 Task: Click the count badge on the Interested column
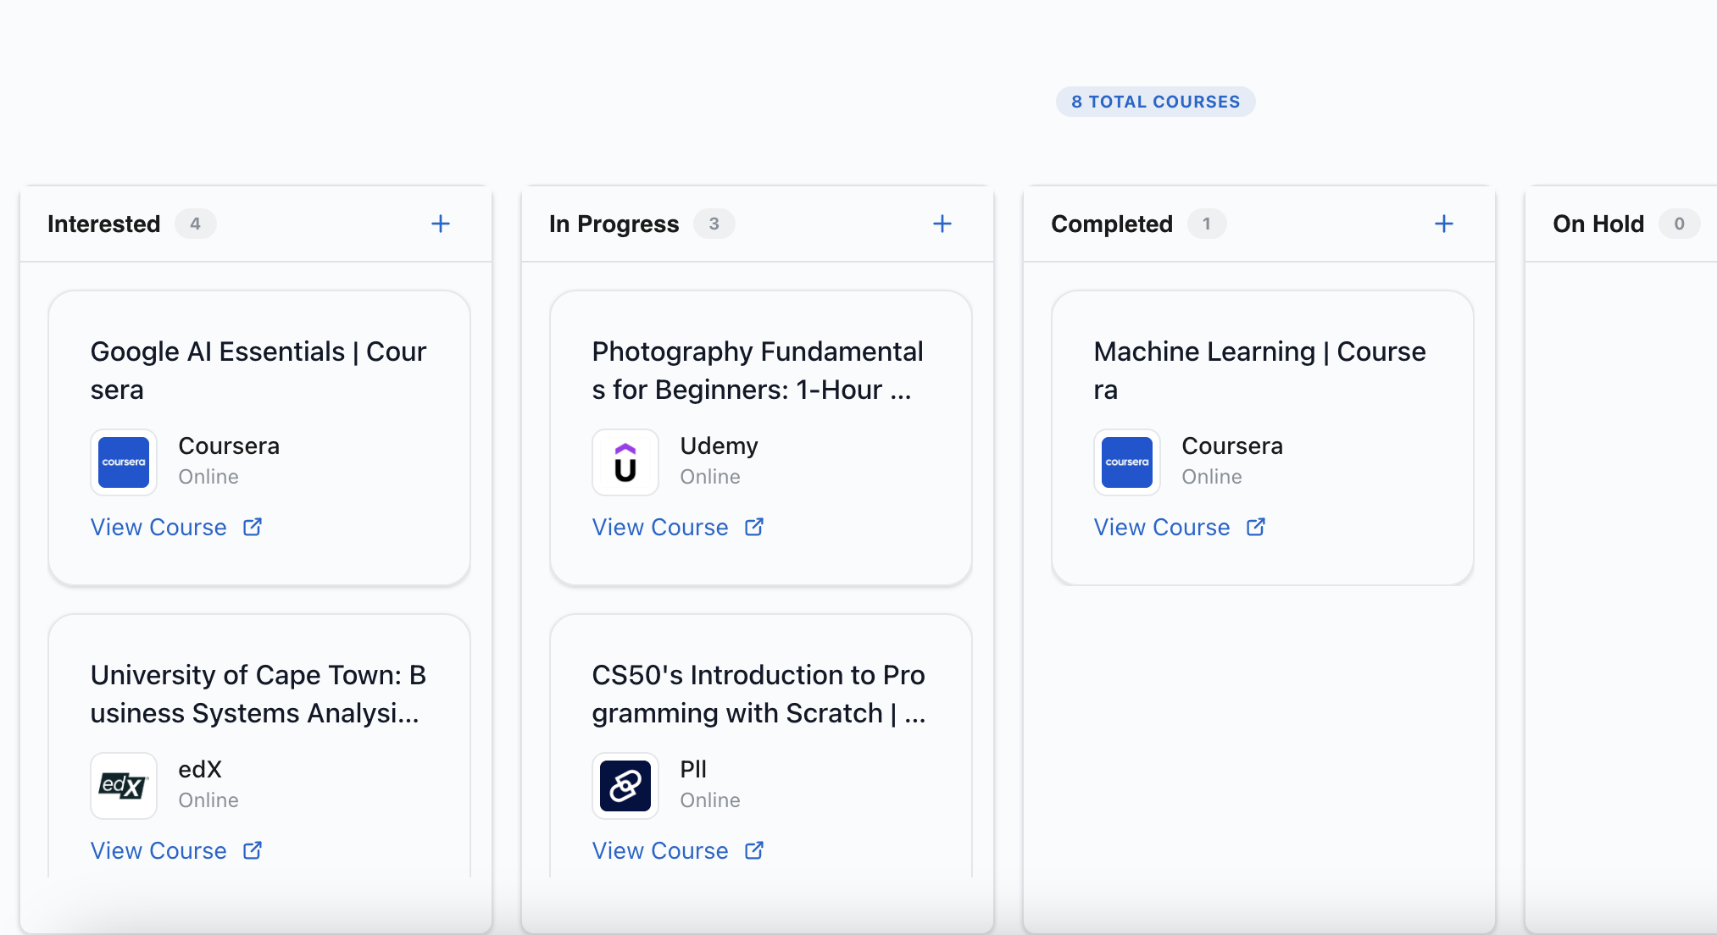point(196,224)
